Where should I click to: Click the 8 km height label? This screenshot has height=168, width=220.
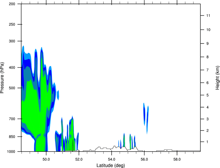208,57
